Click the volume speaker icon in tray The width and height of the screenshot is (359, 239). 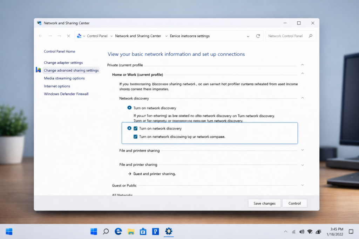click(302, 231)
